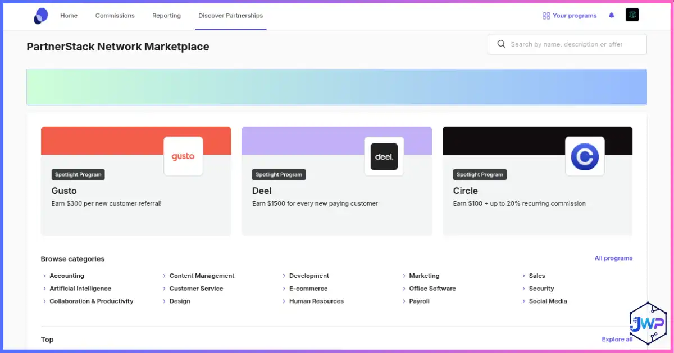Click the Spotlight Program badge on Gusto
The height and width of the screenshot is (353, 674).
pyautogui.click(x=78, y=175)
